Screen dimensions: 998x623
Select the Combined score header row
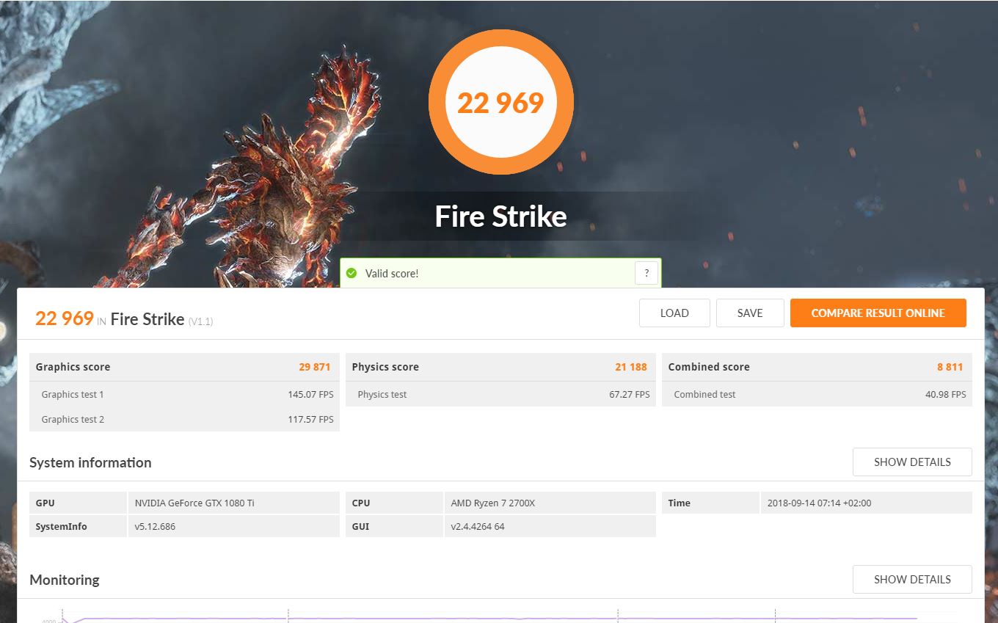coord(816,367)
